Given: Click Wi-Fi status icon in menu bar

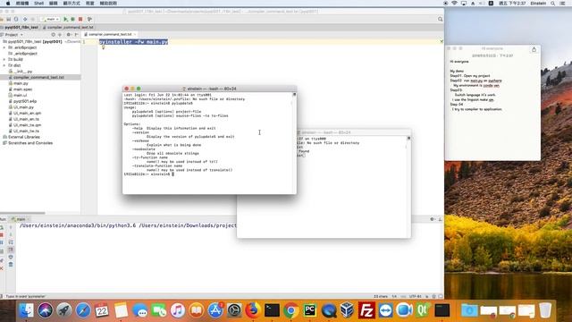Looking at the screenshot, I should [x=455, y=4].
